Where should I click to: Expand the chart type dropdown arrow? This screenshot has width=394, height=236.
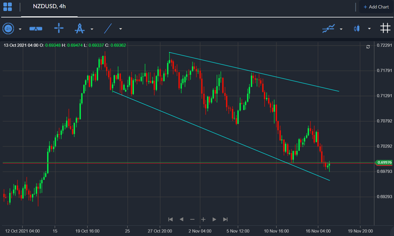tap(370, 29)
